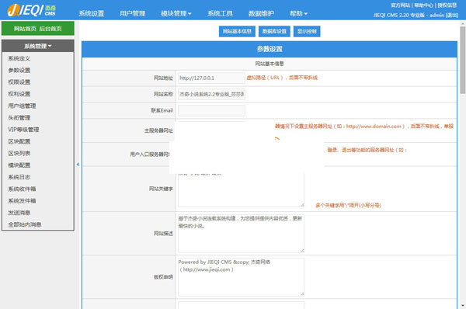Click the 网站地址 input field
This screenshot has height=309, width=466.
coord(211,78)
